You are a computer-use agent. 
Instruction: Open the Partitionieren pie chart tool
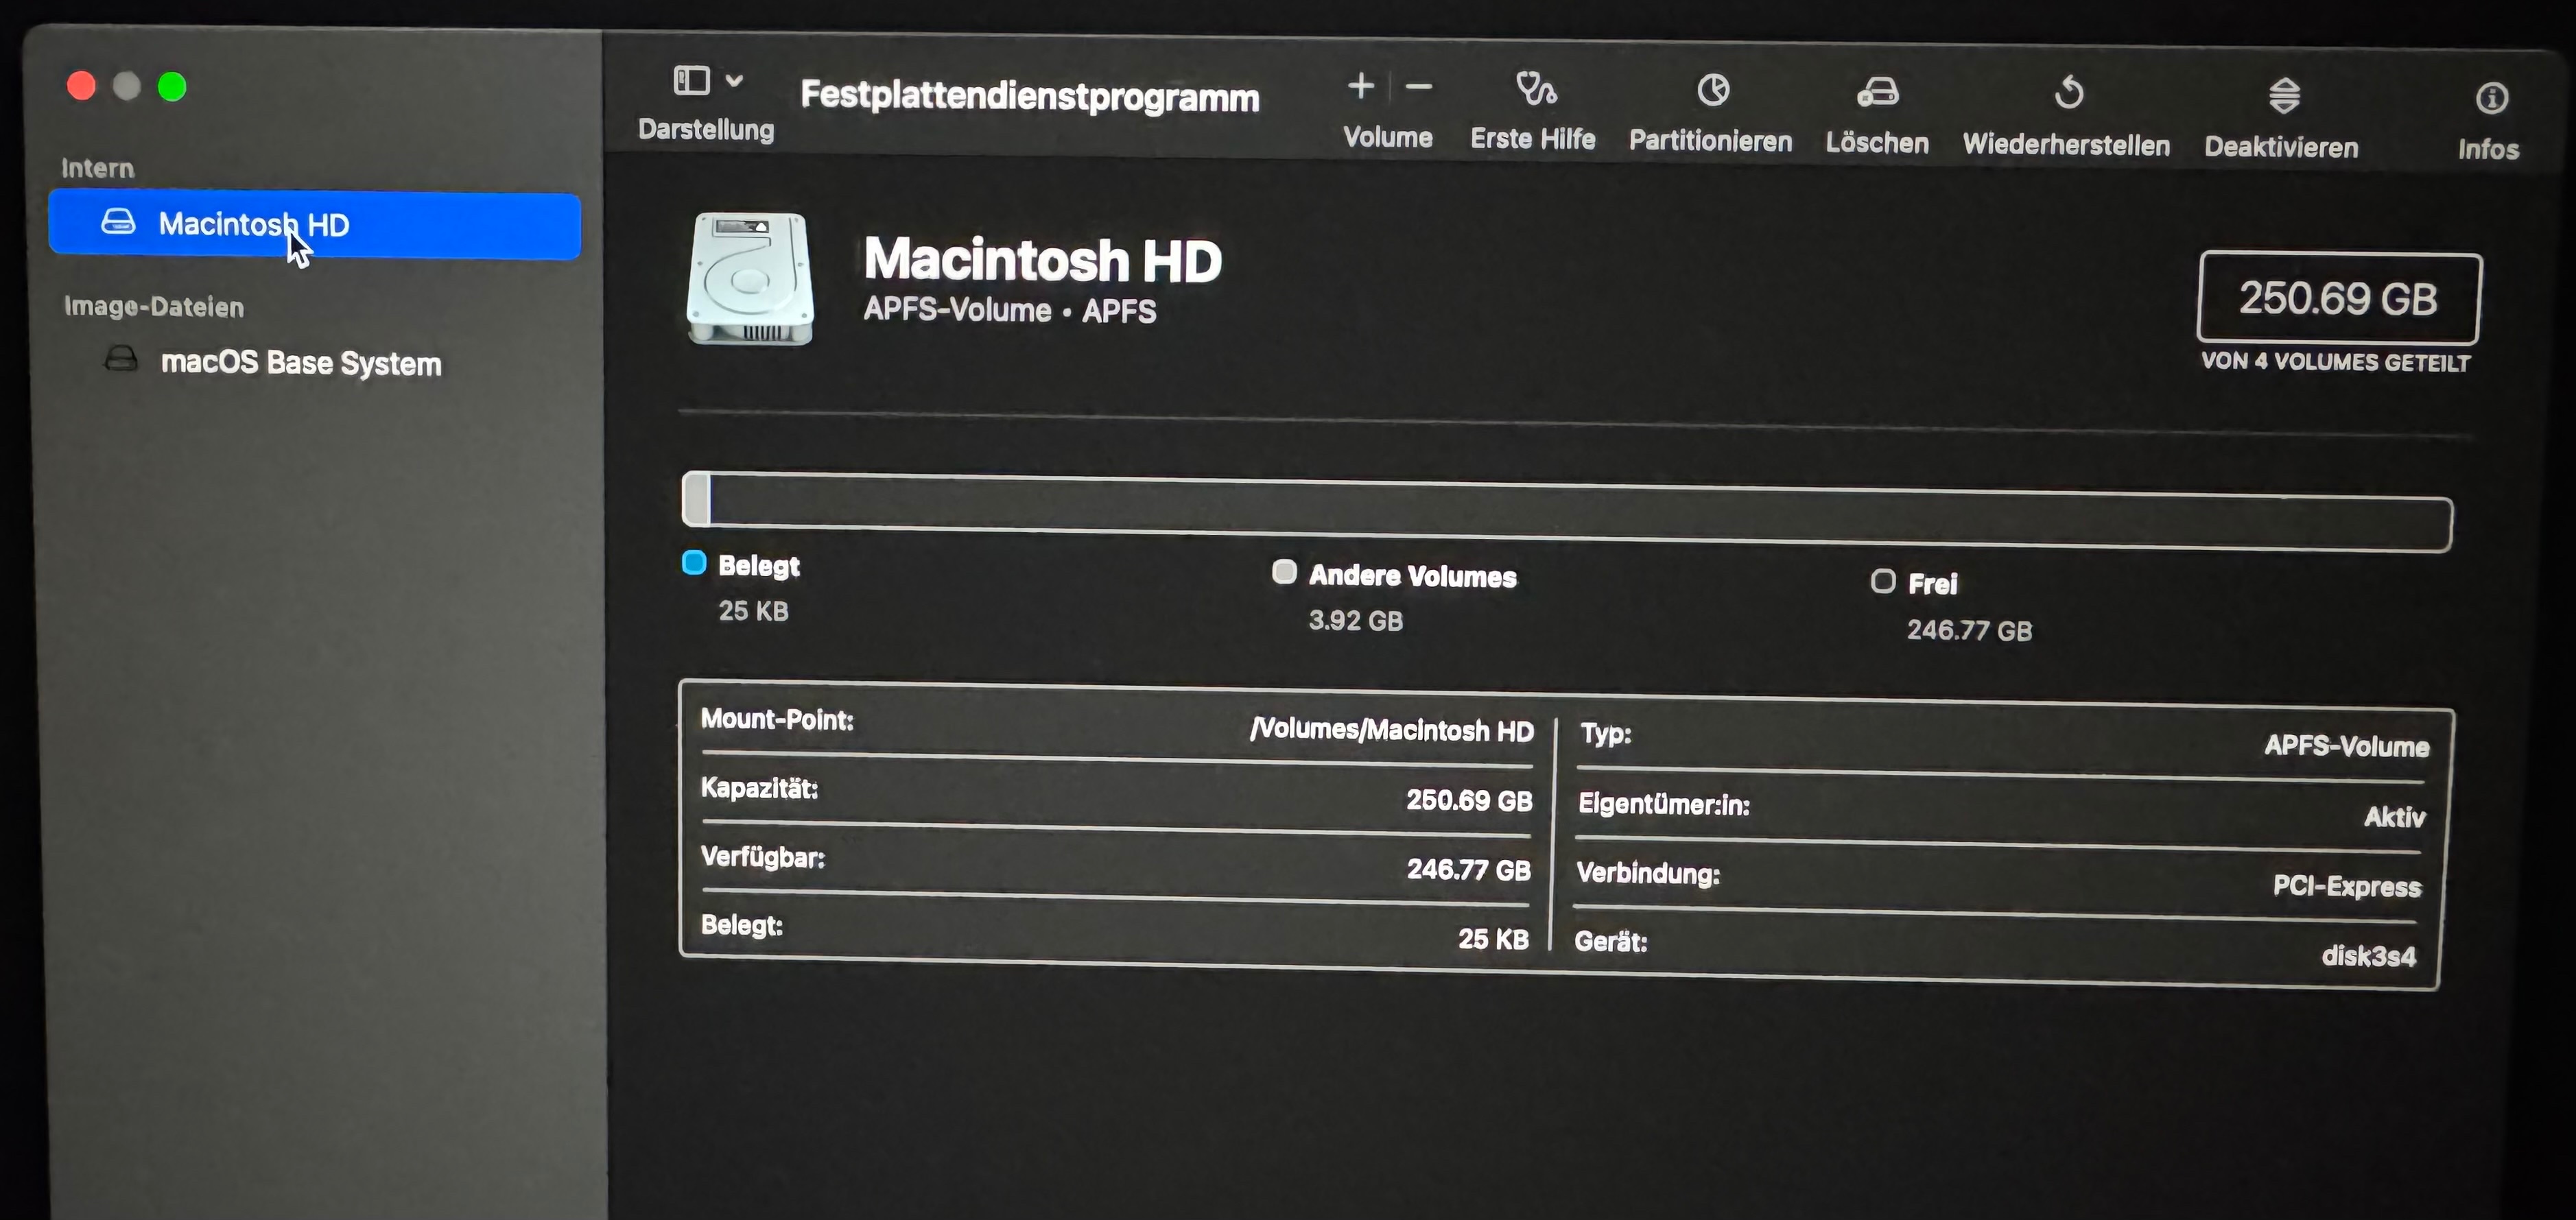1713,91
